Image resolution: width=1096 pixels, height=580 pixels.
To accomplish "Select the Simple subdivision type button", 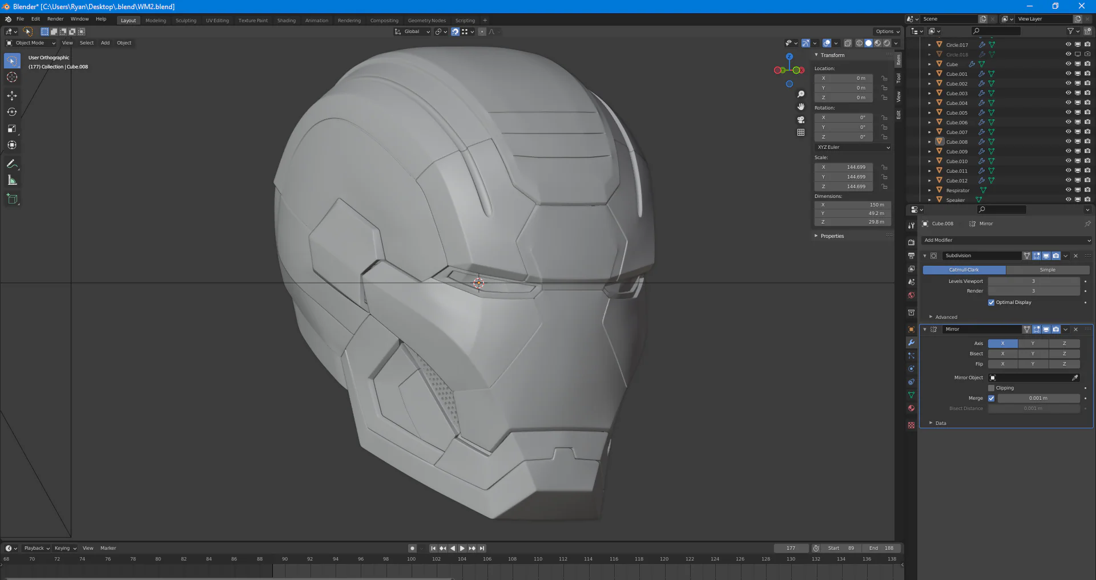I will (x=1047, y=270).
